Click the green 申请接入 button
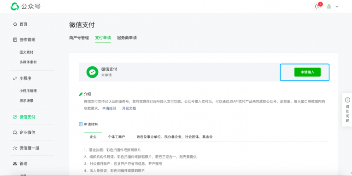This screenshot has width=352, height=176. pyautogui.click(x=307, y=72)
